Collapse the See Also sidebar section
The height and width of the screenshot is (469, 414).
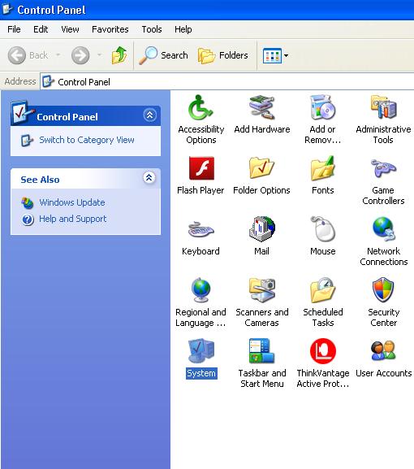149,178
